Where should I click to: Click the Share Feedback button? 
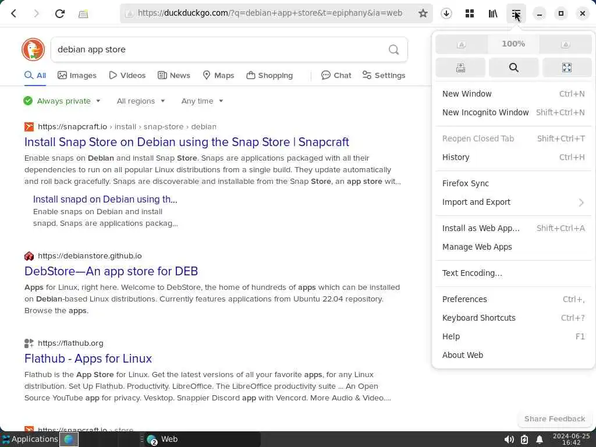[x=555, y=419]
